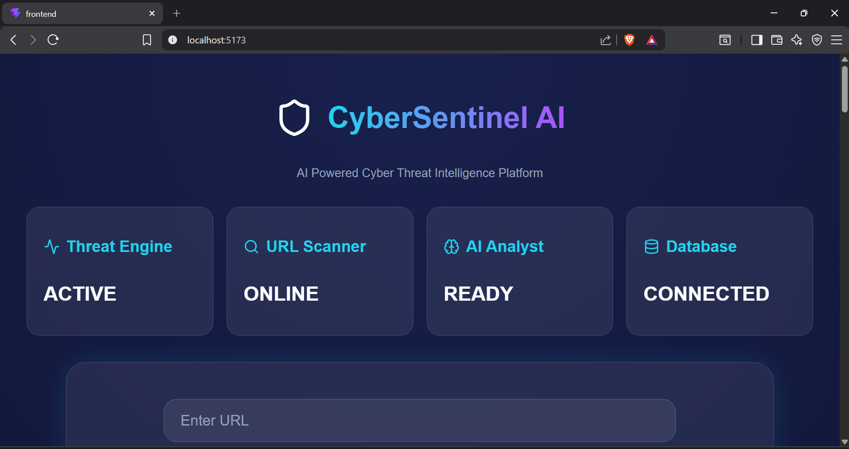Screen dimensions: 849x449
Task: Click the AI Analyst card heading
Action: pyautogui.click(x=505, y=247)
